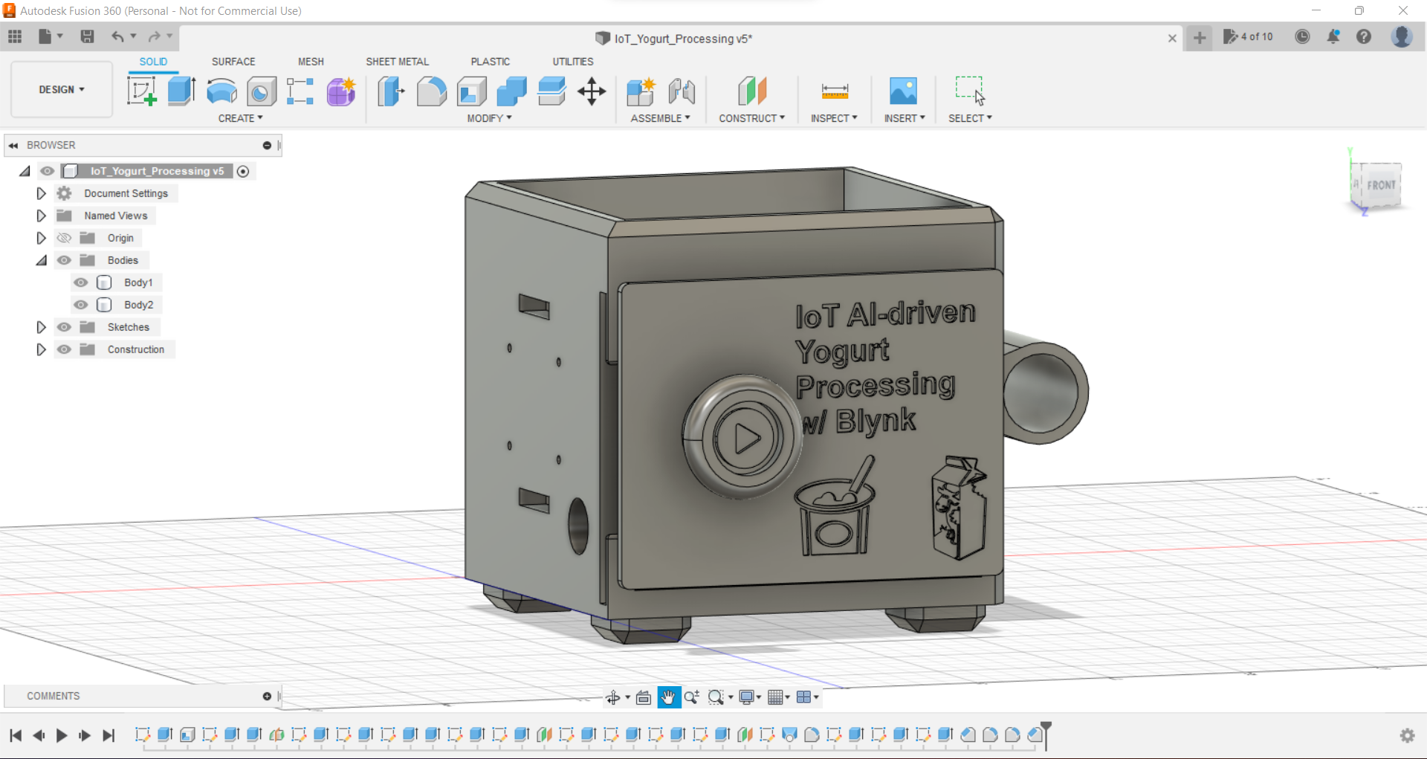Expand the Named Views node
The image size is (1427, 759).
point(41,216)
